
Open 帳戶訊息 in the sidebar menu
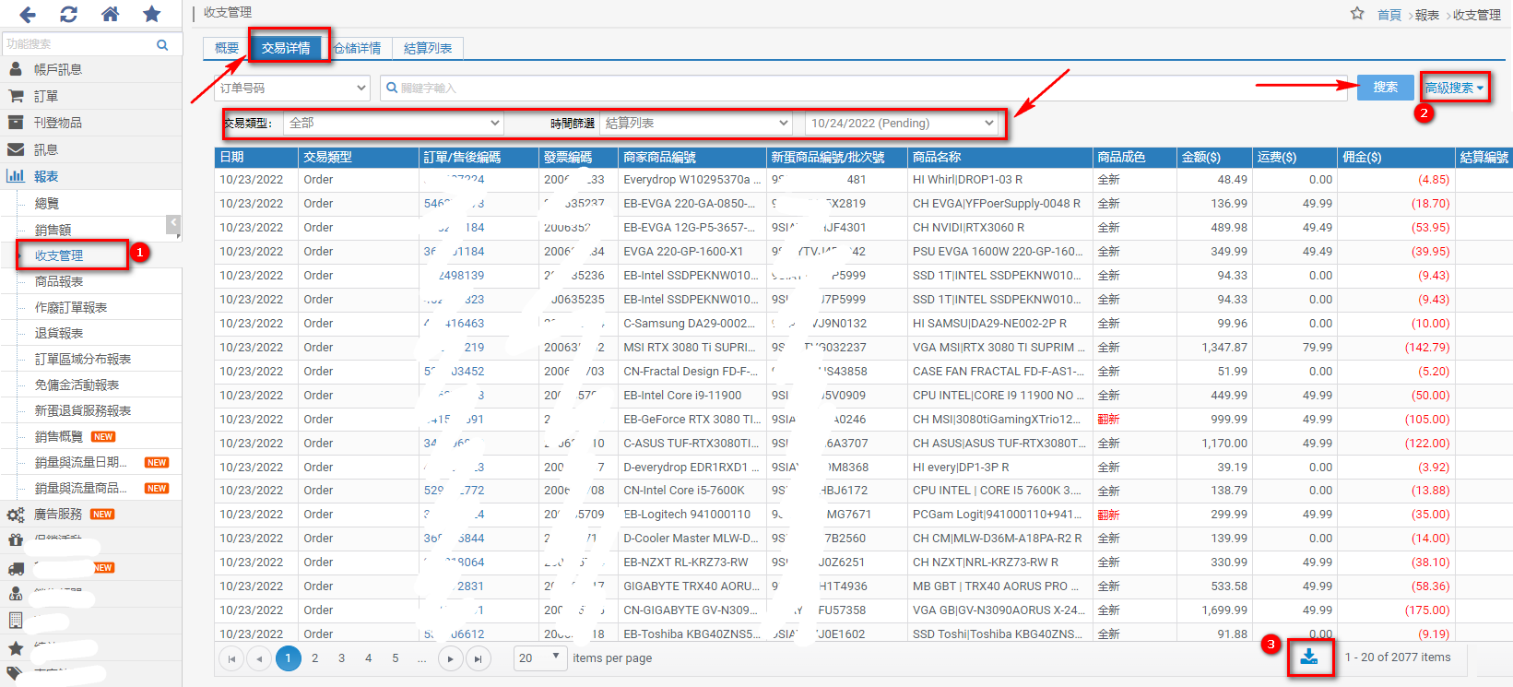(x=58, y=69)
